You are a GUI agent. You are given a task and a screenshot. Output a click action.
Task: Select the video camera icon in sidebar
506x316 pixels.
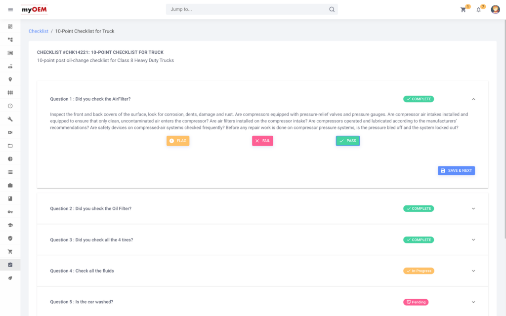(x=10, y=132)
